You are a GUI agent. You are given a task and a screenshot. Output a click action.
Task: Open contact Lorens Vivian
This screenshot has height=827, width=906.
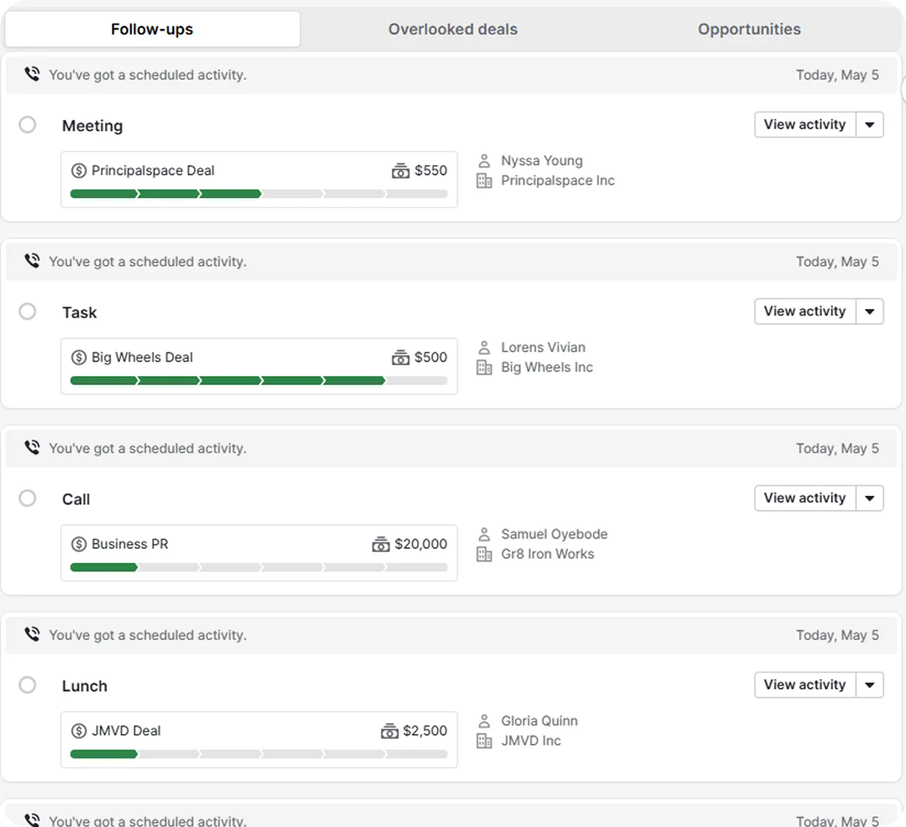click(543, 348)
